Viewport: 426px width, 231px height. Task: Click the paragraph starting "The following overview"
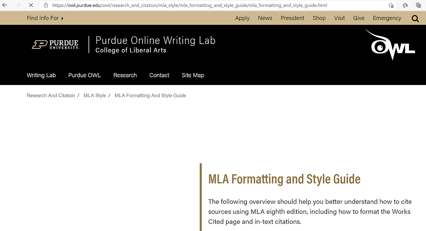[x=310, y=212]
